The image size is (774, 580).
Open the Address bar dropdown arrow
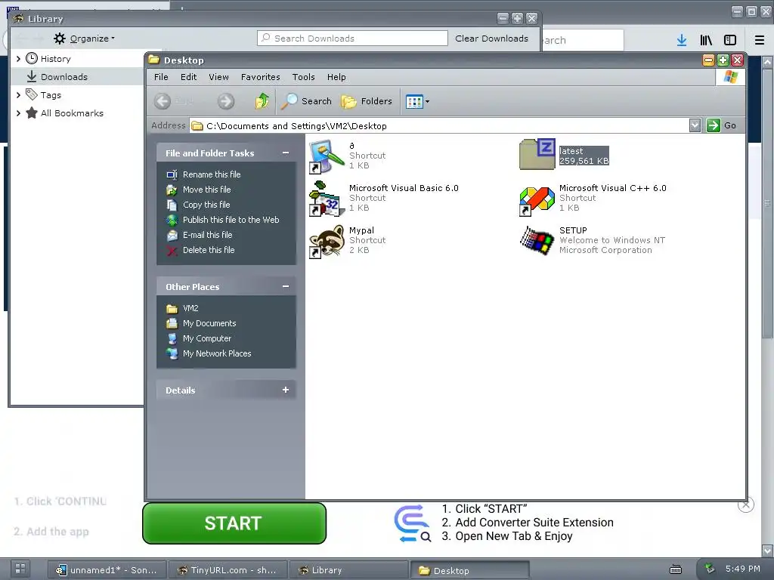(x=695, y=125)
